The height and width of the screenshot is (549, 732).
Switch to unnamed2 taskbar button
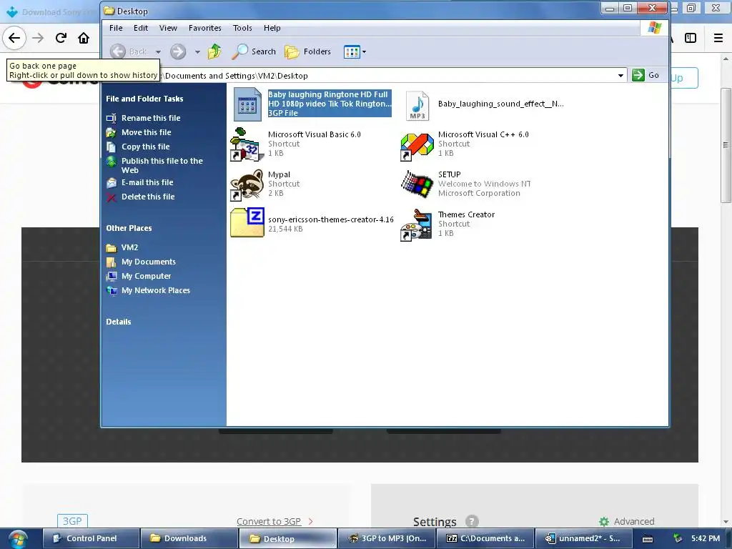pos(583,538)
